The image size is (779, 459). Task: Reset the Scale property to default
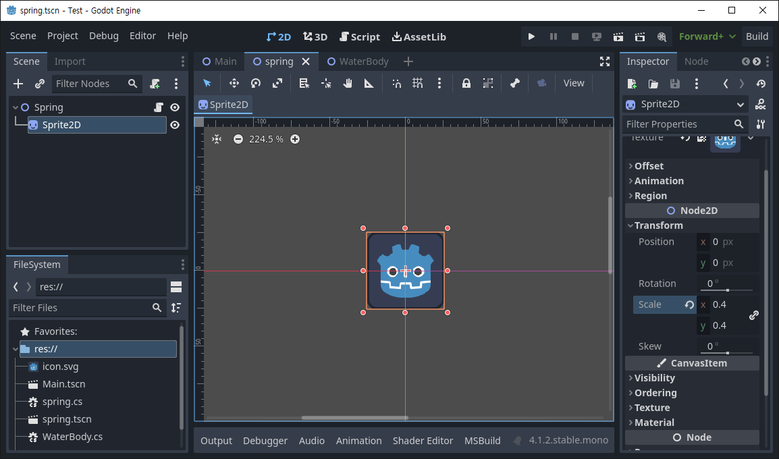689,304
